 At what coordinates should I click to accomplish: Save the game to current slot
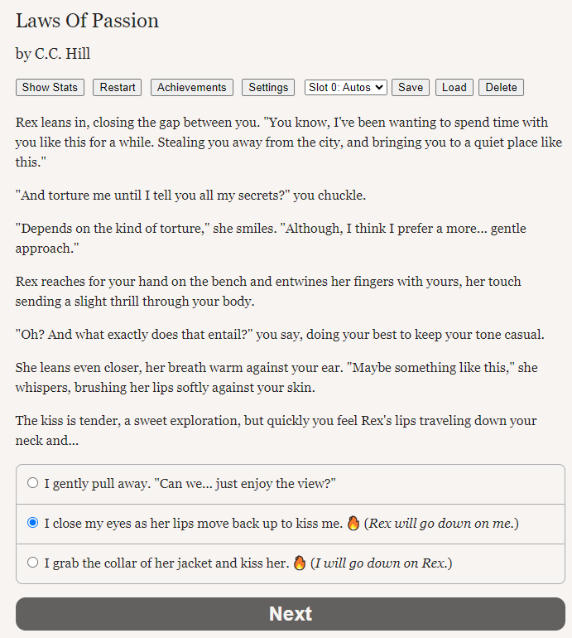[411, 88]
